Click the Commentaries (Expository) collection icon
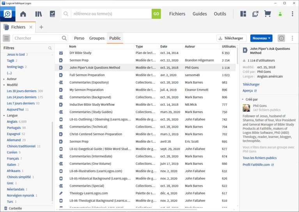This screenshot has width=299, height=212. point(61,82)
